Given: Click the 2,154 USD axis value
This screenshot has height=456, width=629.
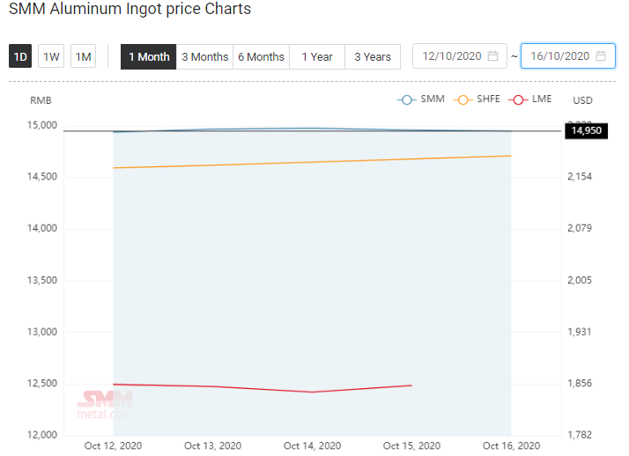Looking at the screenshot, I should pyautogui.click(x=580, y=176).
